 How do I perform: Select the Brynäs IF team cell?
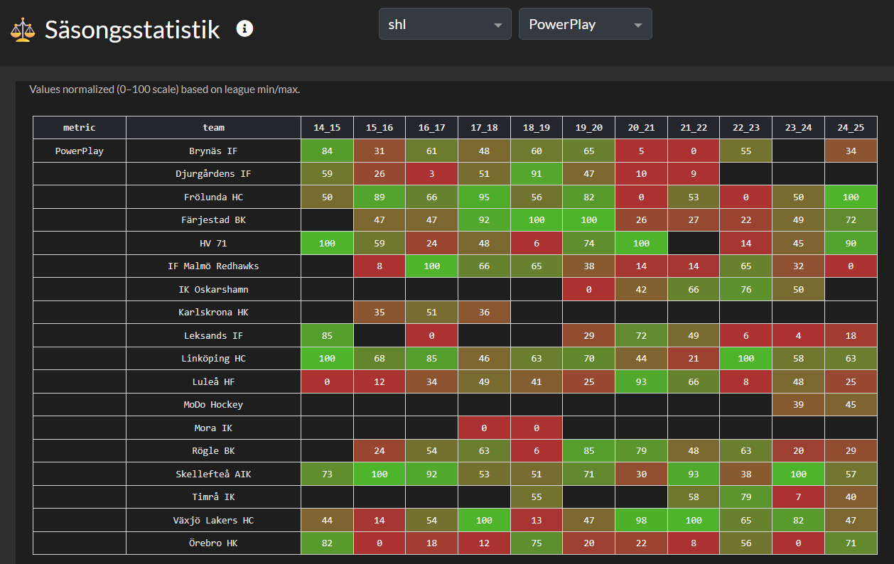213,151
